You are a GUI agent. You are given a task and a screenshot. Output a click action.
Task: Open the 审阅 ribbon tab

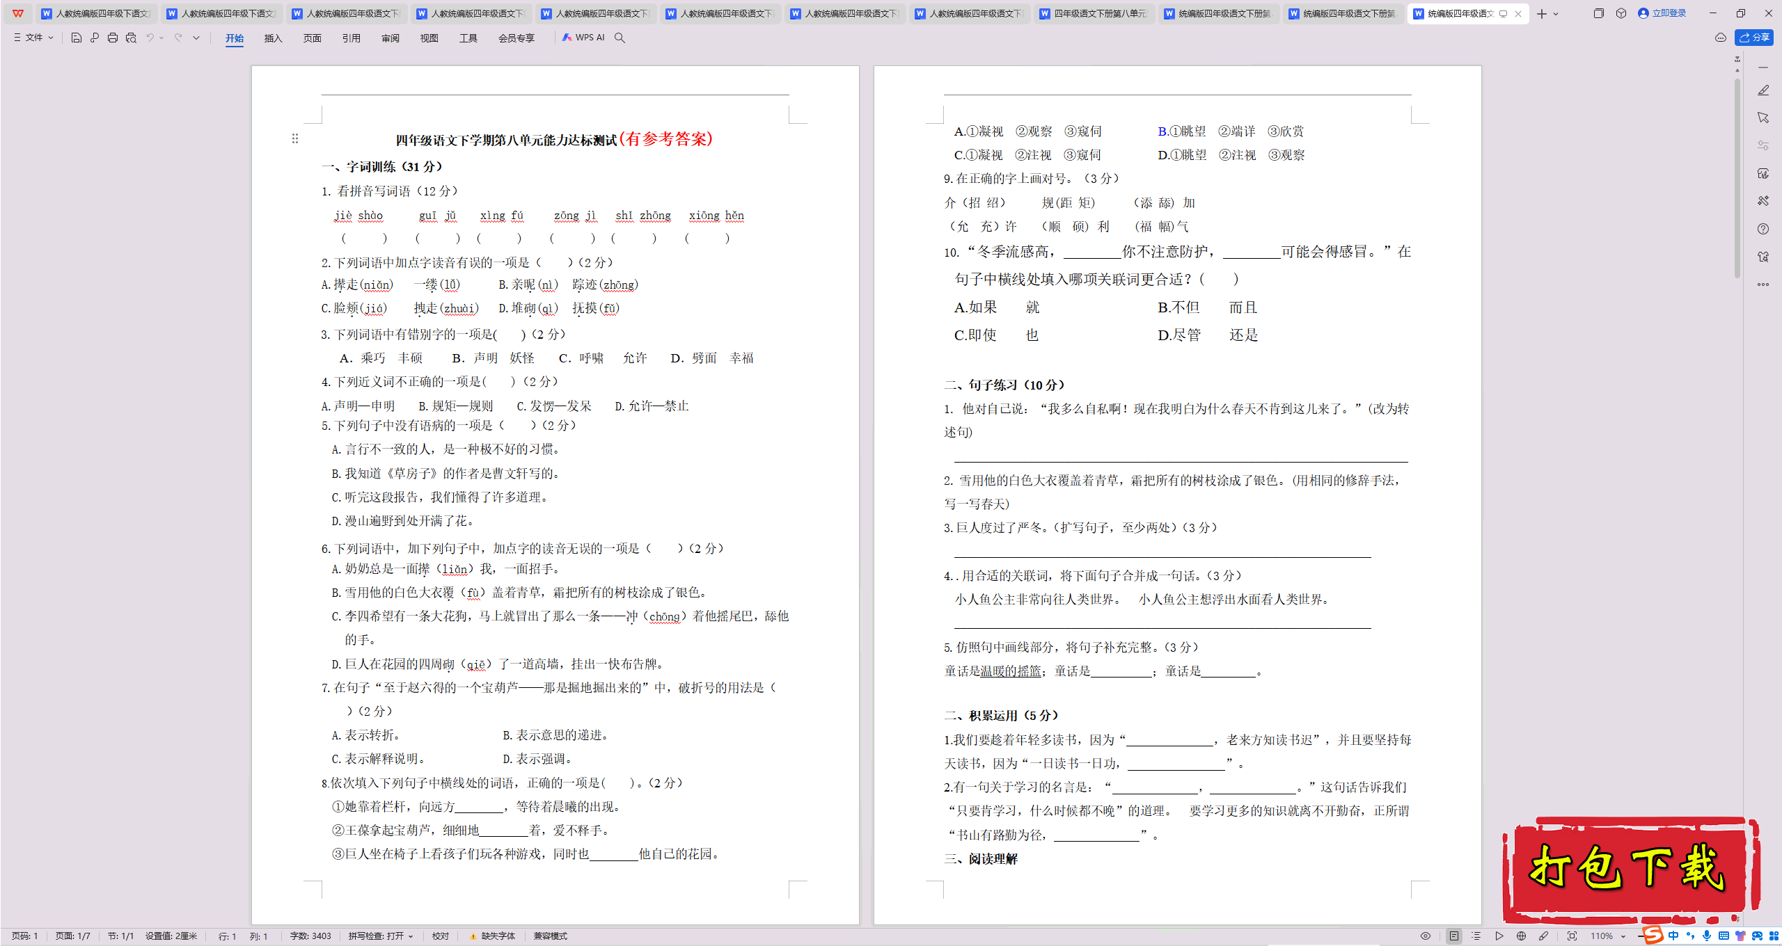(391, 38)
